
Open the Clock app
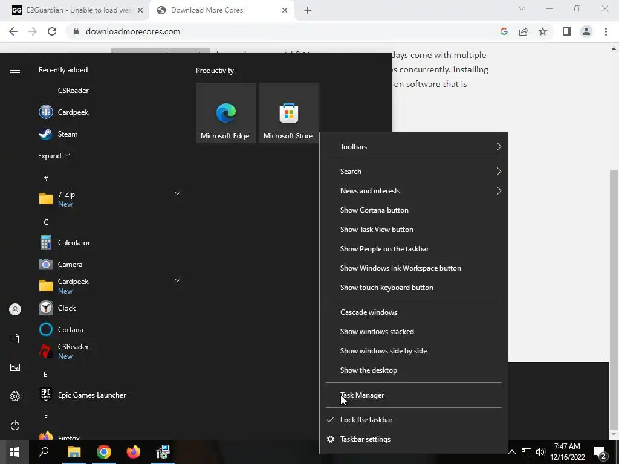click(66, 308)
